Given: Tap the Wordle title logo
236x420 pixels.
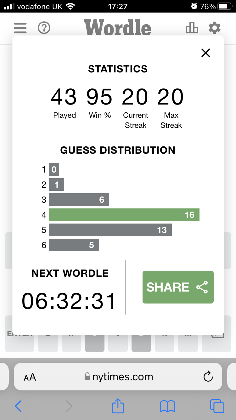Looking at the screenshot, I should [118, 27].
